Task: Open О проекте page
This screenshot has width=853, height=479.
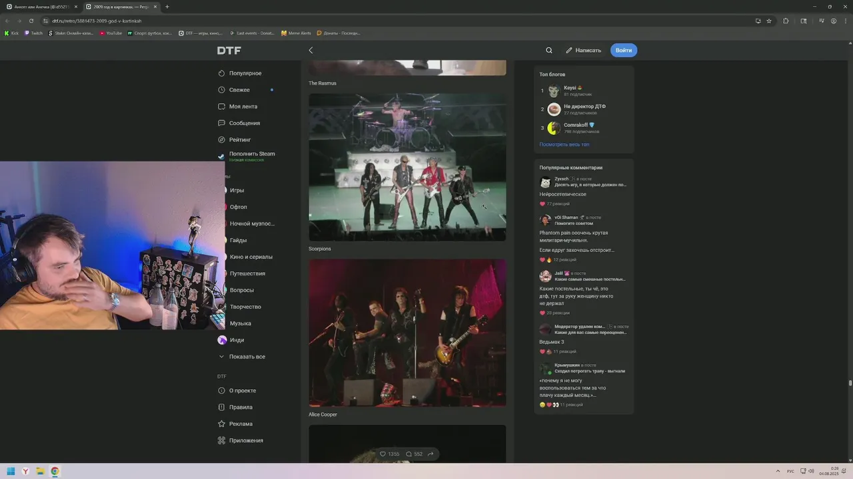Action: [x=243, y=391]
